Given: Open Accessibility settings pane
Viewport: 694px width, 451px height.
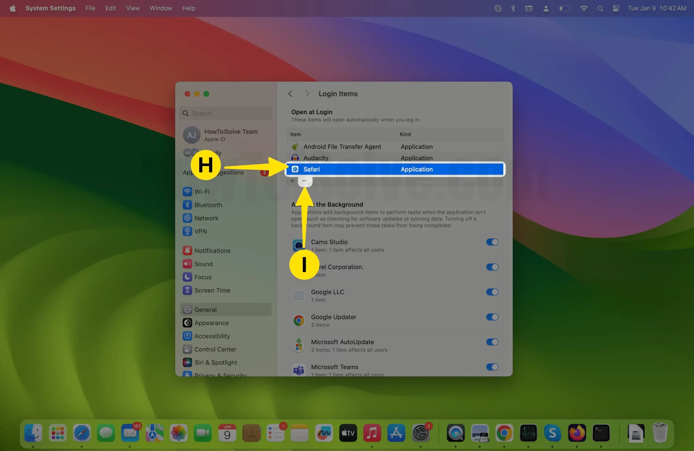Looking at the screenshot, I should [x=212, y=336].
